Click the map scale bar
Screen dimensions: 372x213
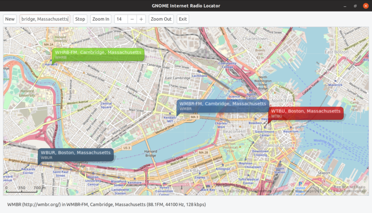[x=25, y=188]
